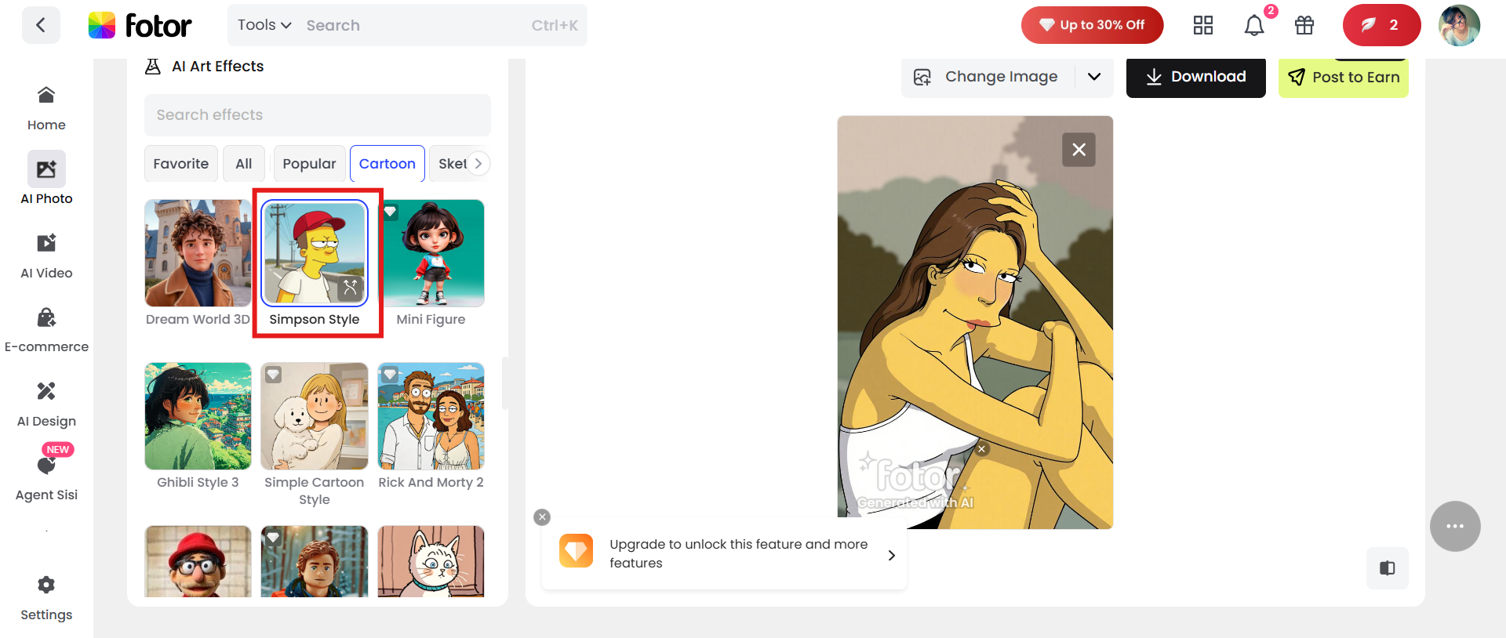
Task: Open E-commerce in sidebar
Action: 46,330
